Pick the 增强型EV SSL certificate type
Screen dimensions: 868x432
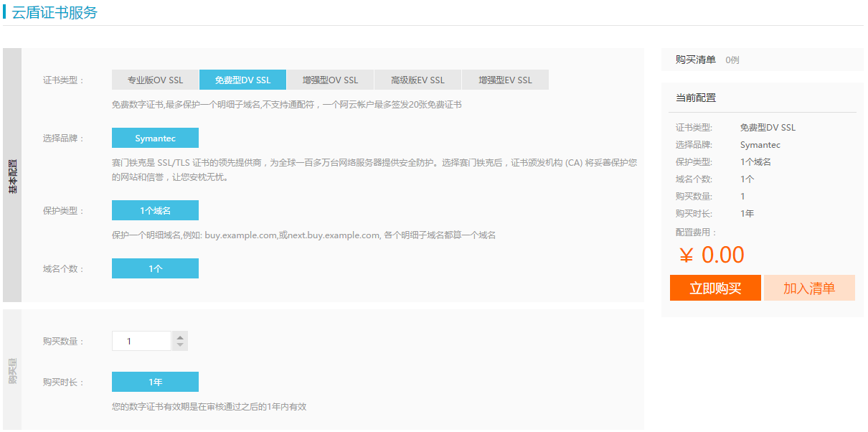click(505, 80)
